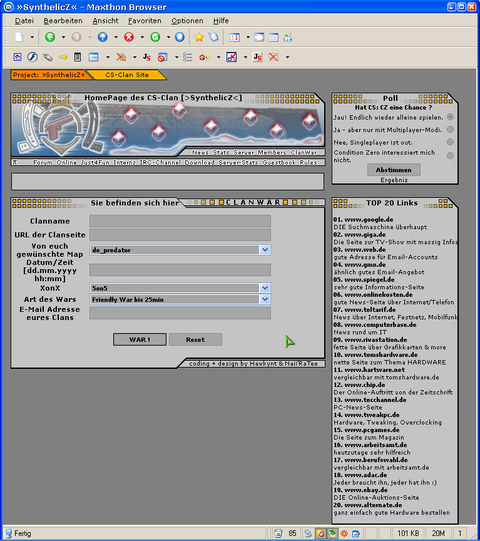Viewport: 480px width, 541px height.
Task: Expand the dropdown next to the calendar icon
Action: [108, 57]
